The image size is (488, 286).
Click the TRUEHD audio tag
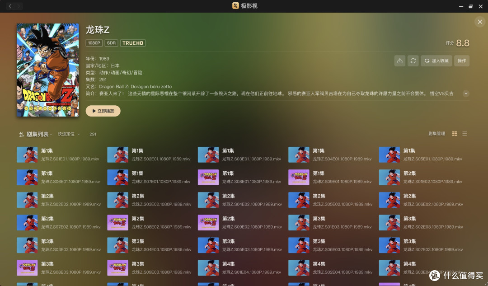133,43
